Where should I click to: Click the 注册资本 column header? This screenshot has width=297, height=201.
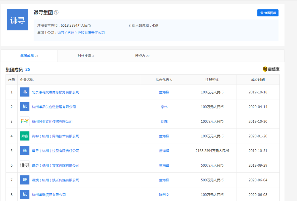pyautogui.click(x=212, y=80)
